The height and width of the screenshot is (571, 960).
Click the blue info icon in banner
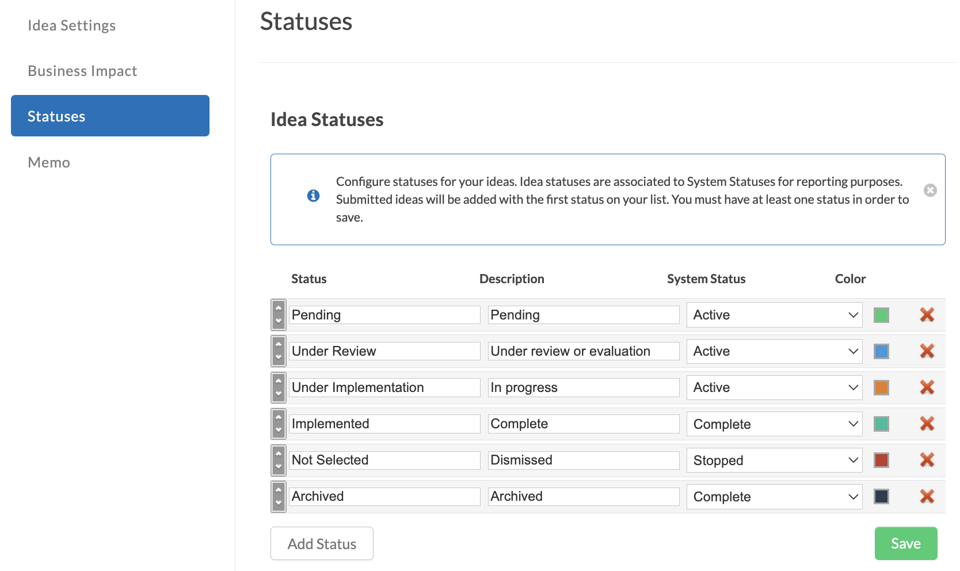313,196
